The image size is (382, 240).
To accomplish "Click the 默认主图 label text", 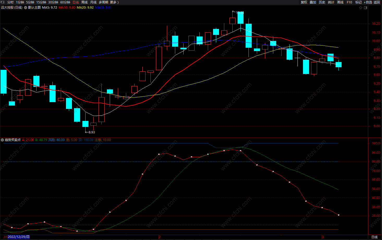I will 34,8.
